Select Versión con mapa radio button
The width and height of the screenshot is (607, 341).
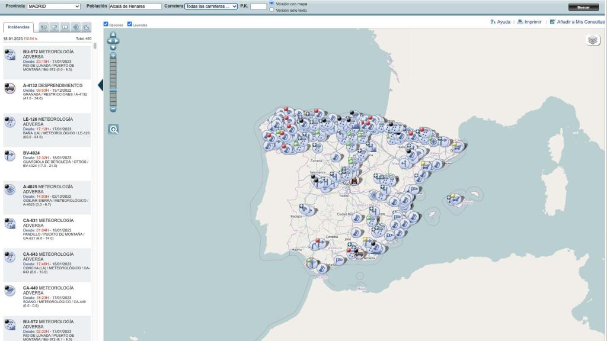tap(271, 3)
